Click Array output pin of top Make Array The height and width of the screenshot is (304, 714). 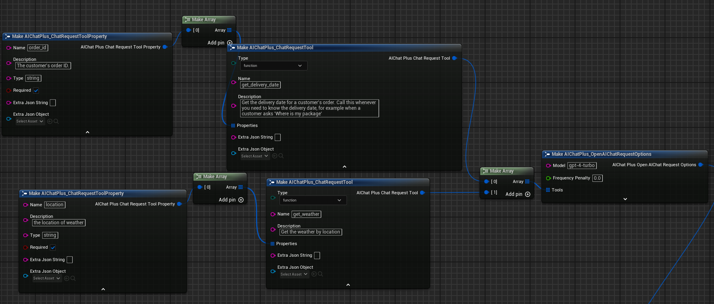coord(229,30)
